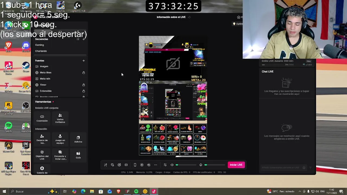
Task: Add a new source in Fuentes
Action: (x=83, y=61)
